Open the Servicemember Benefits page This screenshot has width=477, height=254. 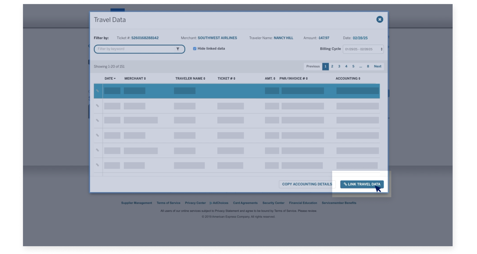click(x=339, y=203)
